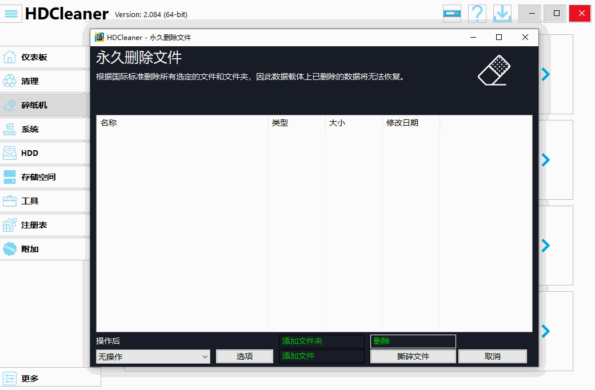Select 碎纸机 in the sidebar
The image size is (595, 390).
point(45,105)
